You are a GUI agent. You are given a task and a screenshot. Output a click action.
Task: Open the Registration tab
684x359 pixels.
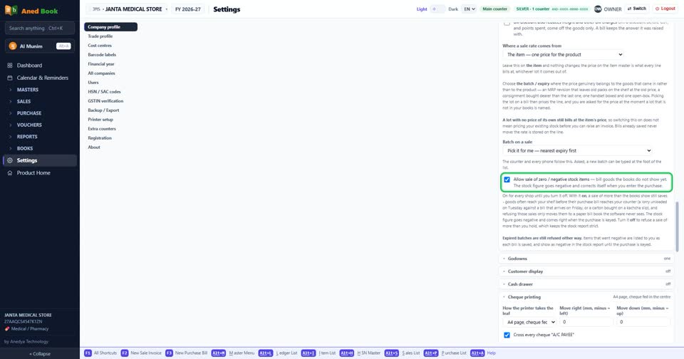tap(111, 138)
